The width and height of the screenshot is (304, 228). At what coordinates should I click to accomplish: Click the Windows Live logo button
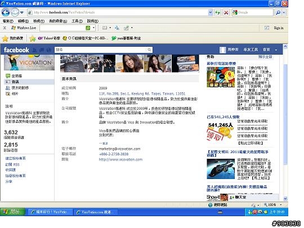24,28
